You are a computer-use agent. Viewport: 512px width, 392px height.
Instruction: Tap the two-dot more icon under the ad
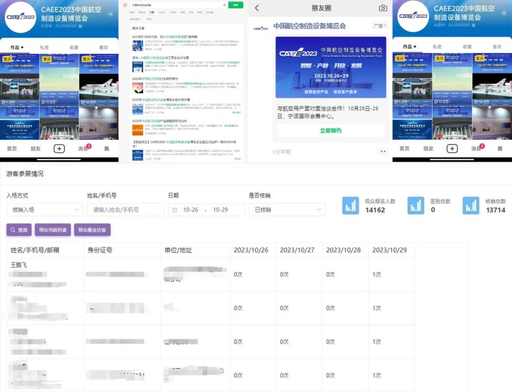click(x=383, y=151)
